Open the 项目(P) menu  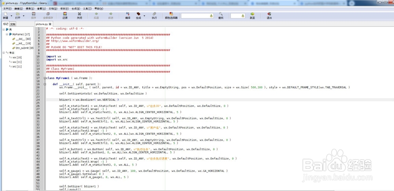point(64,9)
